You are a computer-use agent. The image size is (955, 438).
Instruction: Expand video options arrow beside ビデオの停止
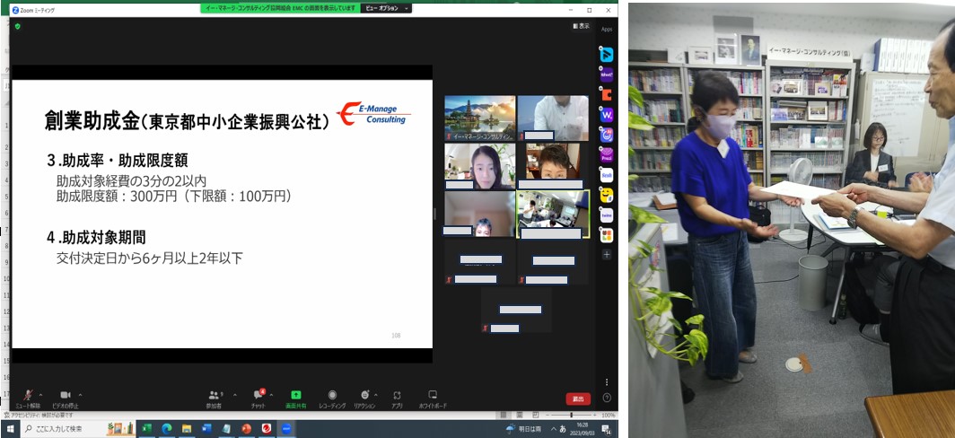click(x=80, y=393)
